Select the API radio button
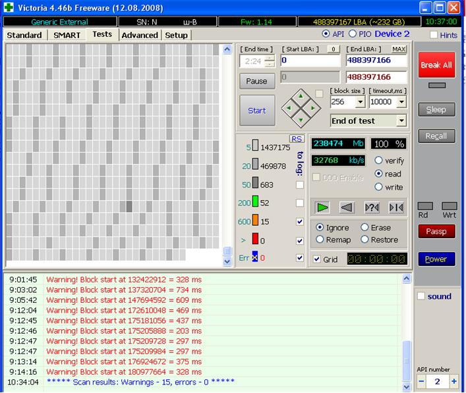The height and width of the screenshot is (393, 466). point(326,34)
